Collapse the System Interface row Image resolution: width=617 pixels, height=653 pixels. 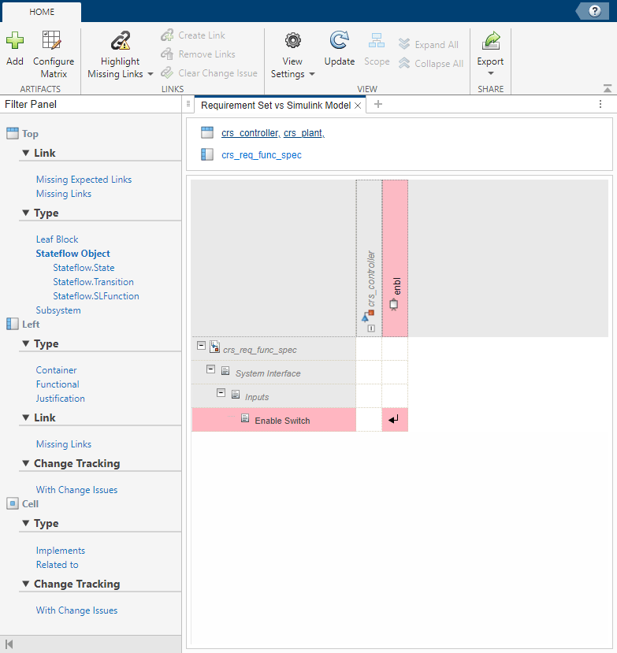coord(211,369)
